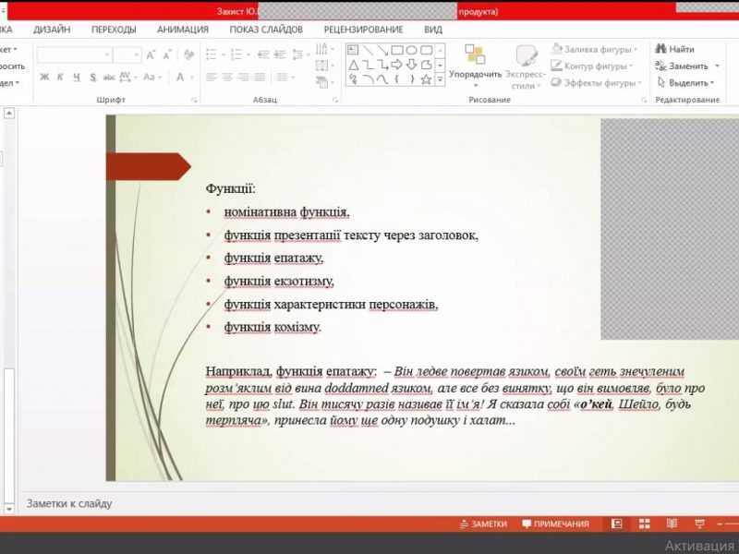Select the right arrow shape in the gallery
This screenshot has height=554, width=739.
coord(396,65)
